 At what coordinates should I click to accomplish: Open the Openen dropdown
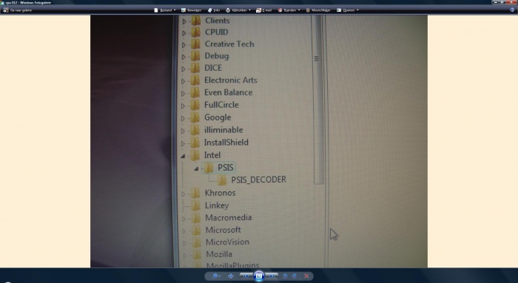coord(348,10)
